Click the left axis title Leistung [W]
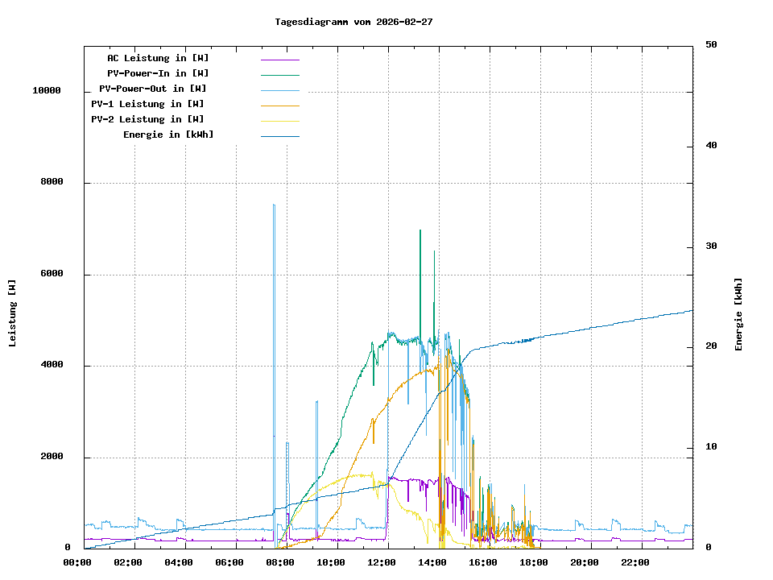773x580 pixels. pos(12,313)
